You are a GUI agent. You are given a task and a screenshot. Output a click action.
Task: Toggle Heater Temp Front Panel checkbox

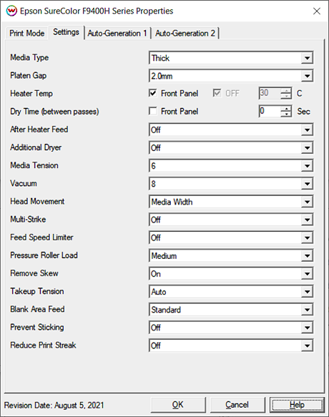point(152,93)
